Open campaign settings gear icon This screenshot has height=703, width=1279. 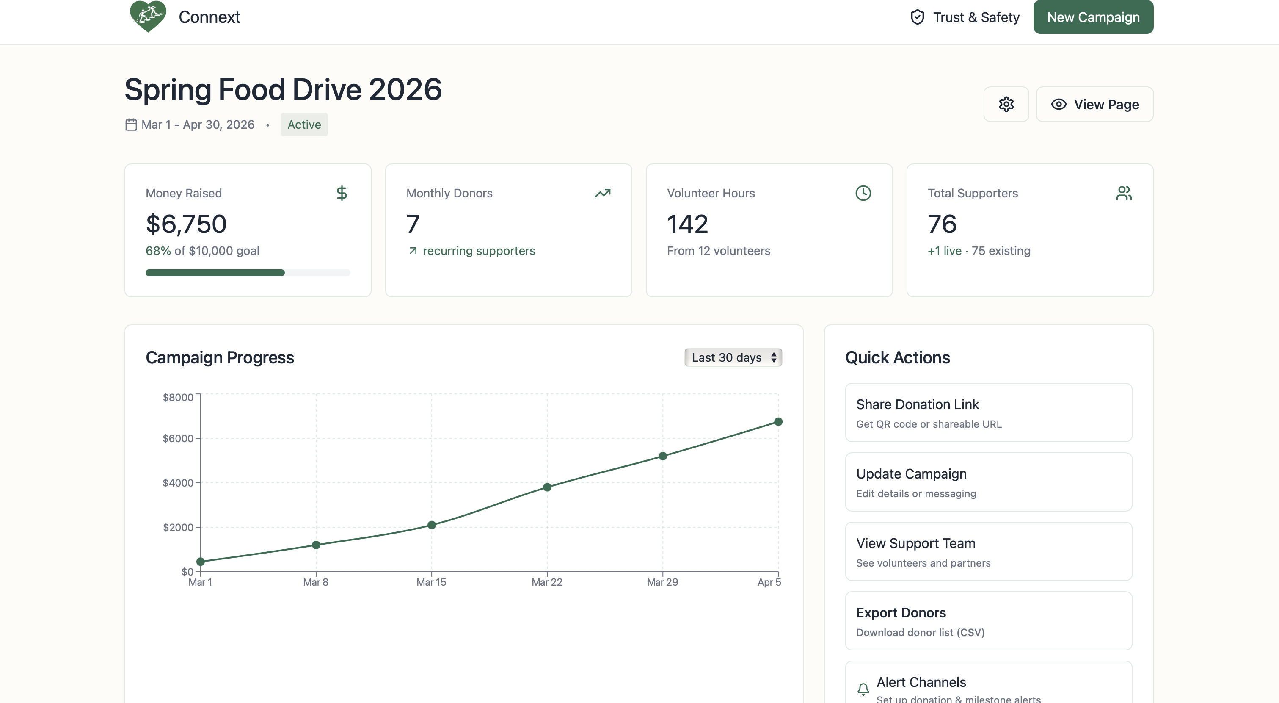coord(1006,104)
